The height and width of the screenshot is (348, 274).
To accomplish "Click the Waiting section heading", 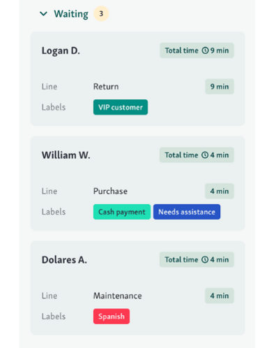I will [x=71, y=14].
